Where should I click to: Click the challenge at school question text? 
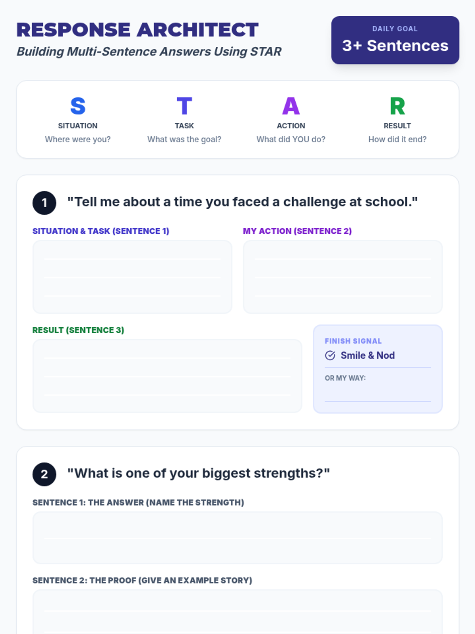(x=242, y=202)
